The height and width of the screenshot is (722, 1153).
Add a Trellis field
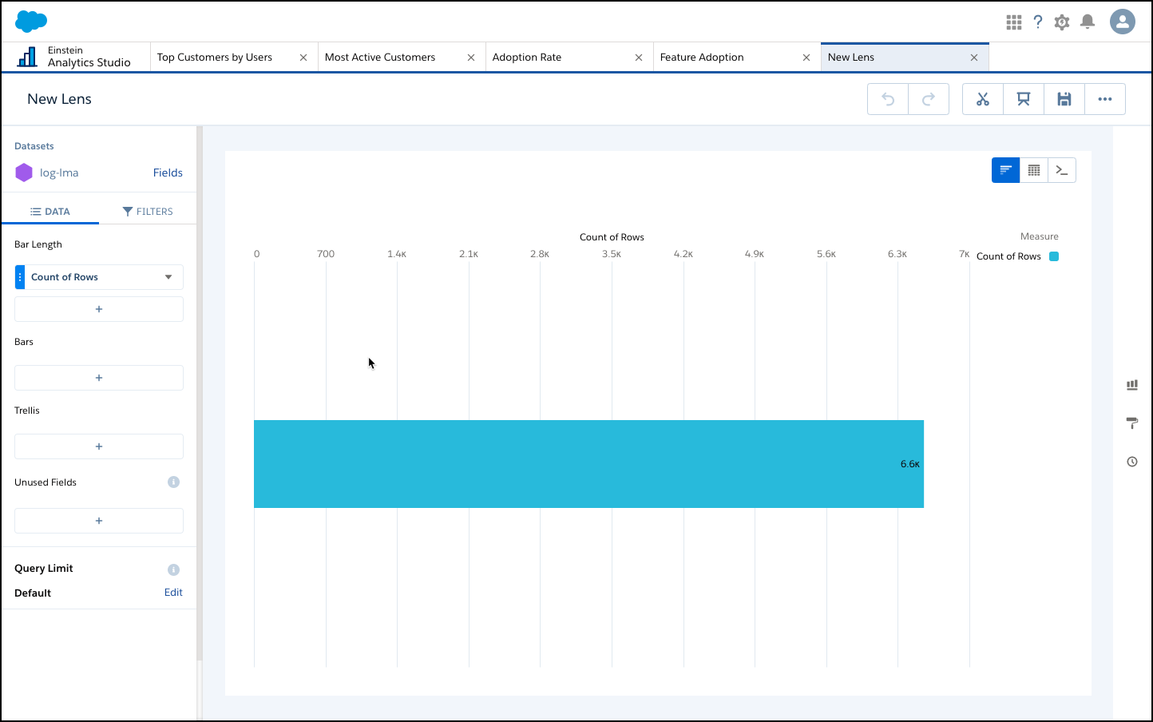pos(99,446)
